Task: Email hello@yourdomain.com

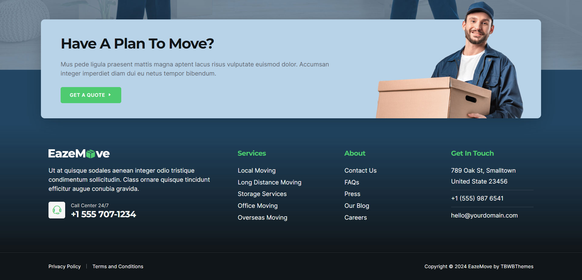Action: pyautogui.click(x=484, y=215)
